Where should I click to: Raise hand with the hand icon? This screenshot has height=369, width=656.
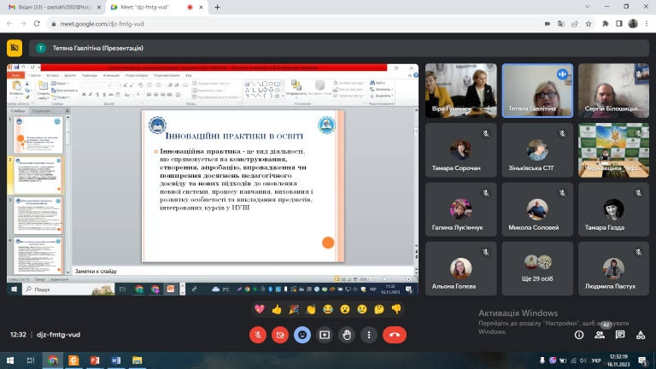coord(347,335)
